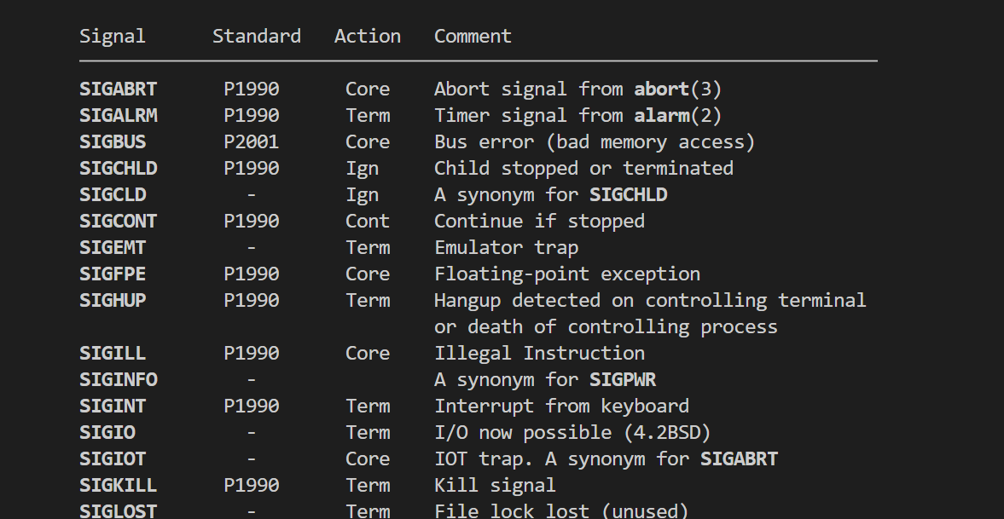Click SIGABRT in the SIGIOT comment
This screenshot has width=1004, height=519.
pos(739,458)
